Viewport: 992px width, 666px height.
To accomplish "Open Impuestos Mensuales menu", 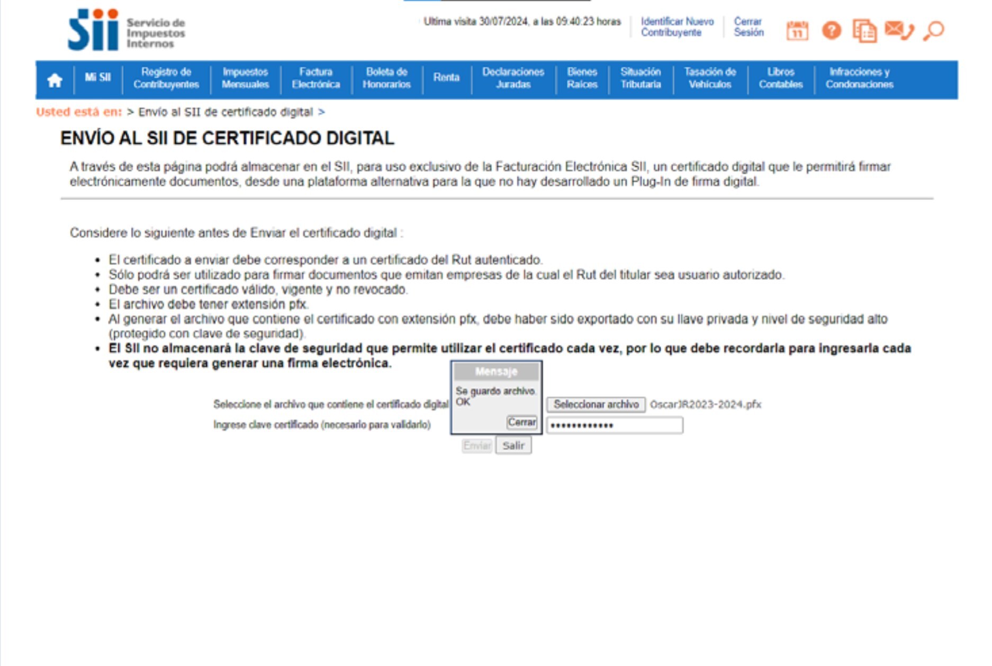I will (x=245, y=78).
